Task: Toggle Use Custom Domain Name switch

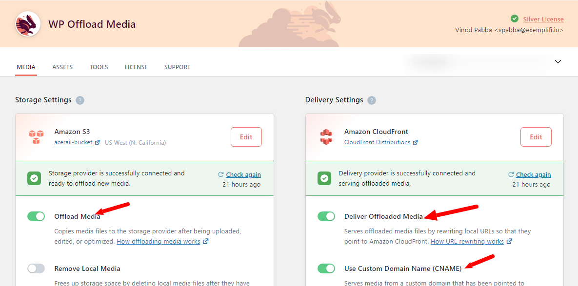Action: tap(326, 268)
